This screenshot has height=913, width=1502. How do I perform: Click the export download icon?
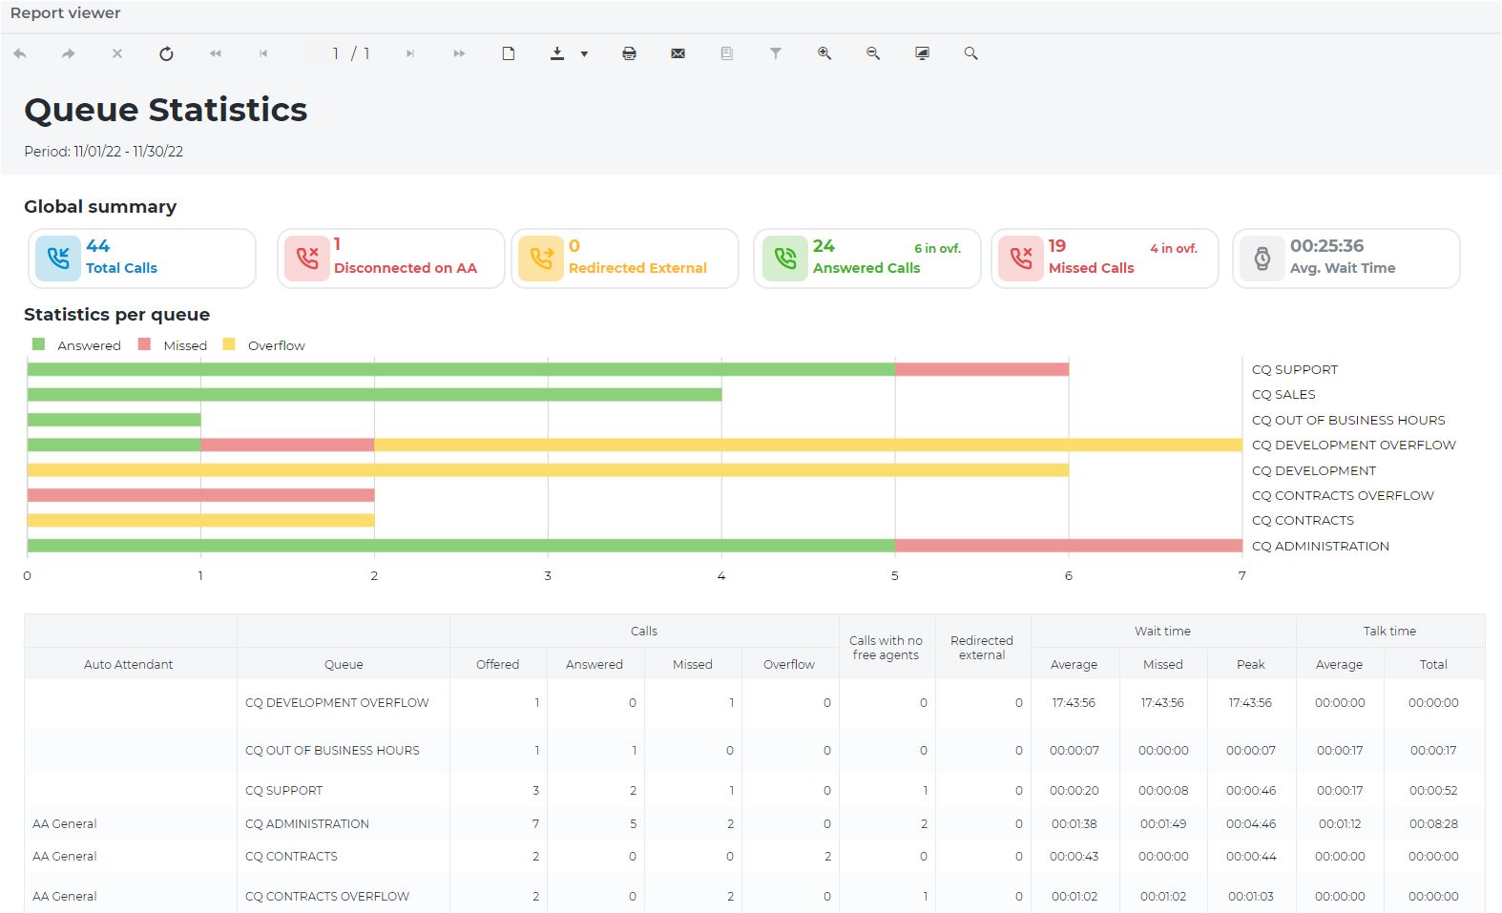[557, 54]
